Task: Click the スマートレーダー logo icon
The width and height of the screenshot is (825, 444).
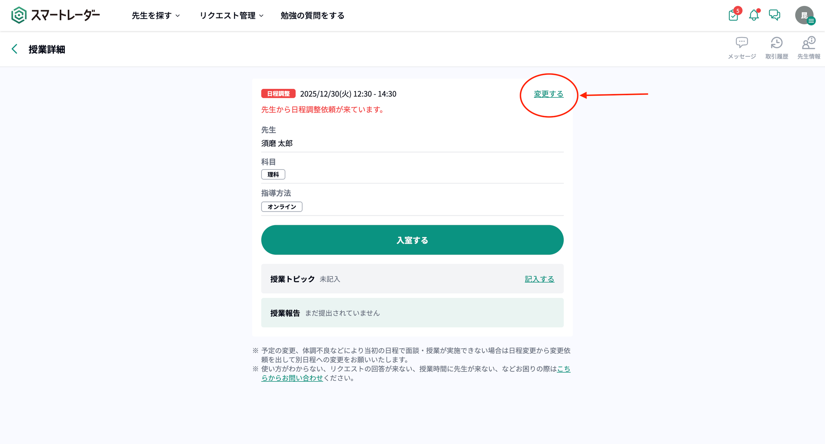Action: (x=19, y=15)
